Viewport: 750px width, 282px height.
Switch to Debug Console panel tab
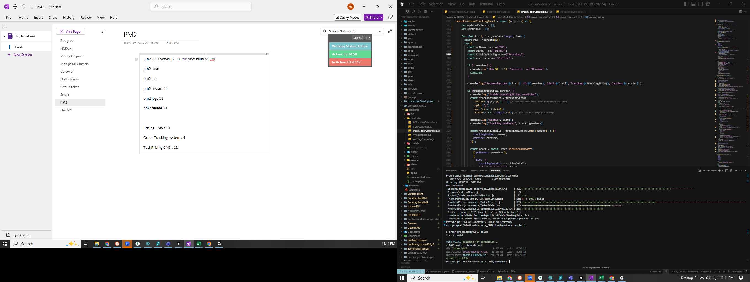[479, 171]
